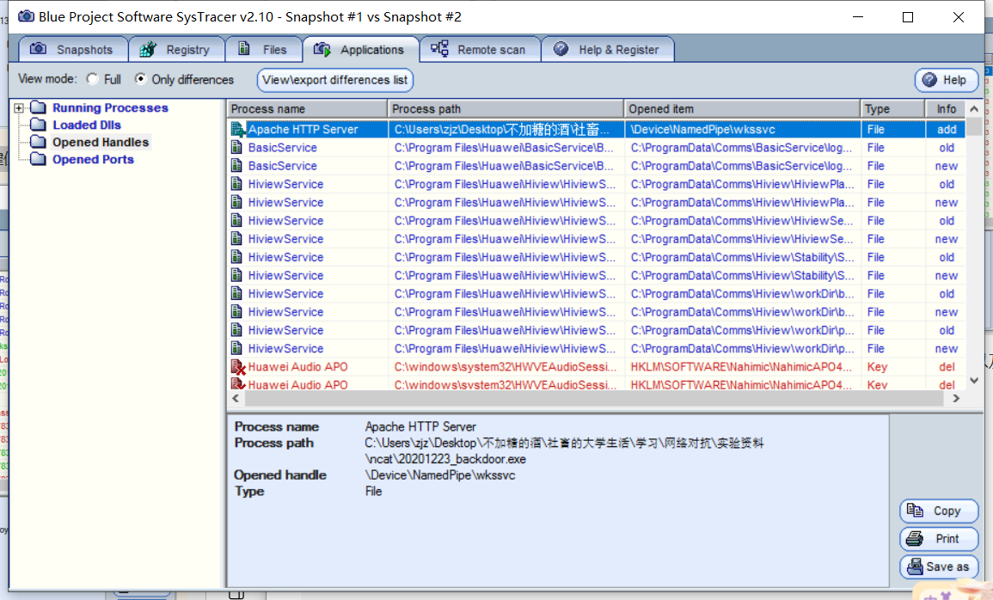Select Opened Handles in the tree
Screen dimensions: 993x600
(x=101, y=142)
